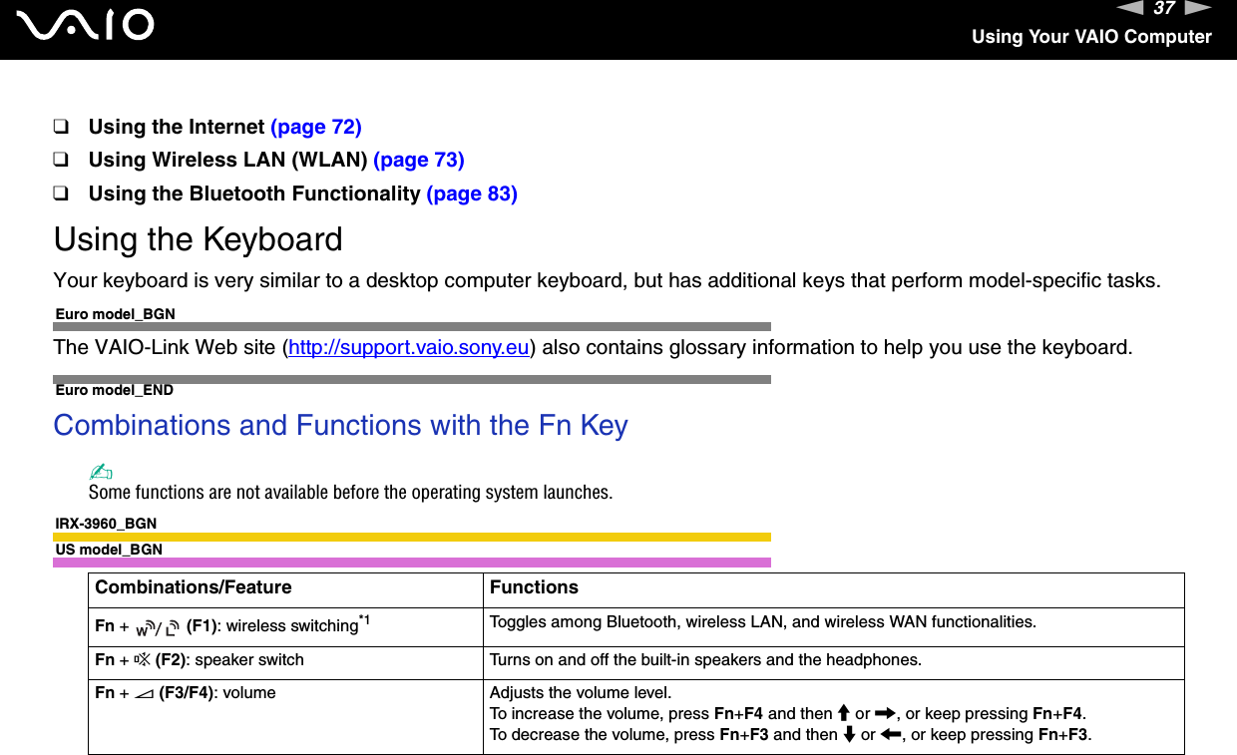Screen dimensions: 1237x755
Task: Click the 'Functions' column header
Action: click(534, 587)
